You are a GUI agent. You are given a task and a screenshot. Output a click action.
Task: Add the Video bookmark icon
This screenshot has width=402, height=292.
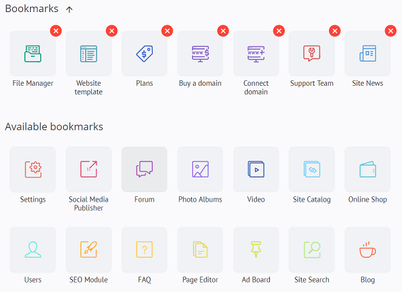point(256,169)
